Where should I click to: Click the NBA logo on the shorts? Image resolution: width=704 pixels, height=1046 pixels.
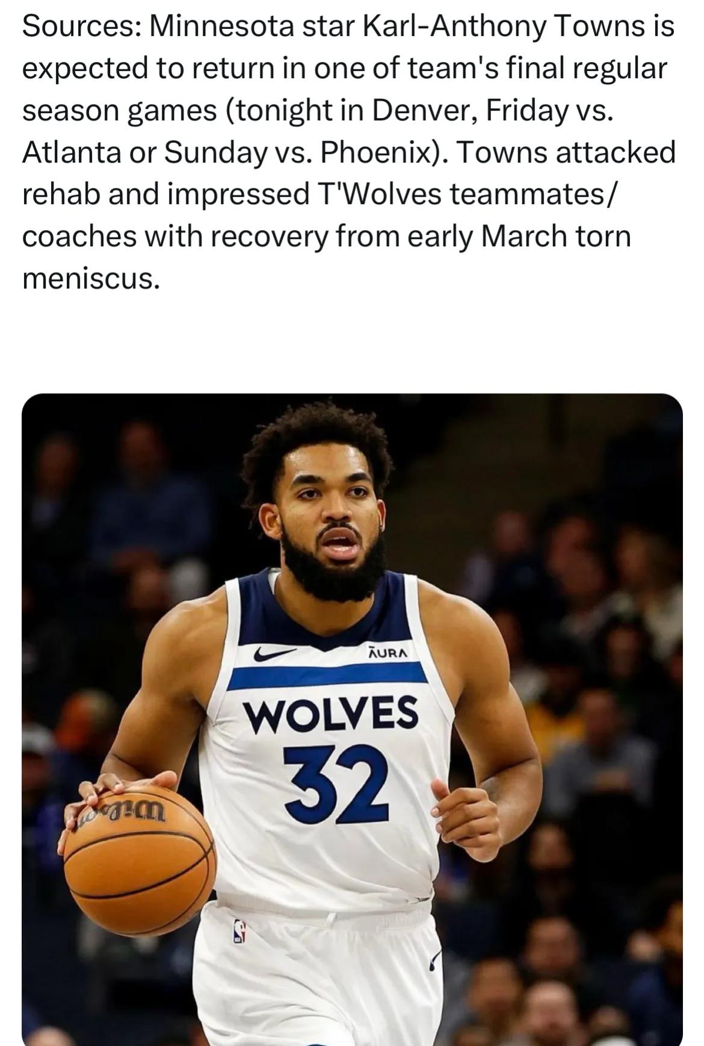[x=240, y=932]
